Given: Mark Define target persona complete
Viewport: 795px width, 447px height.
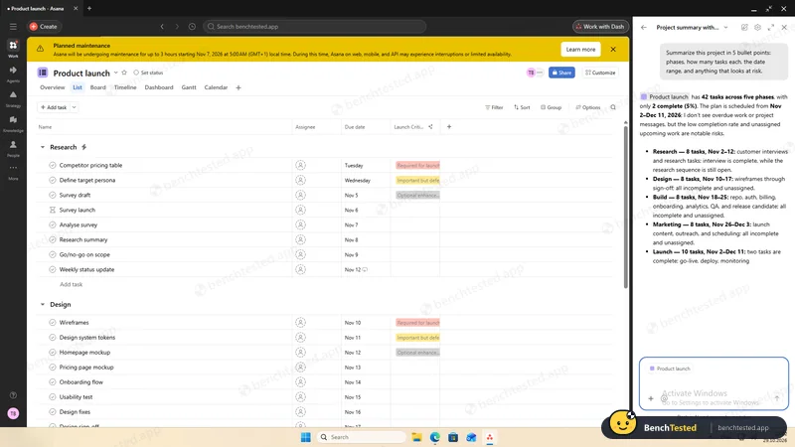Looking at the screenshot, I should [x=53, y=180].
